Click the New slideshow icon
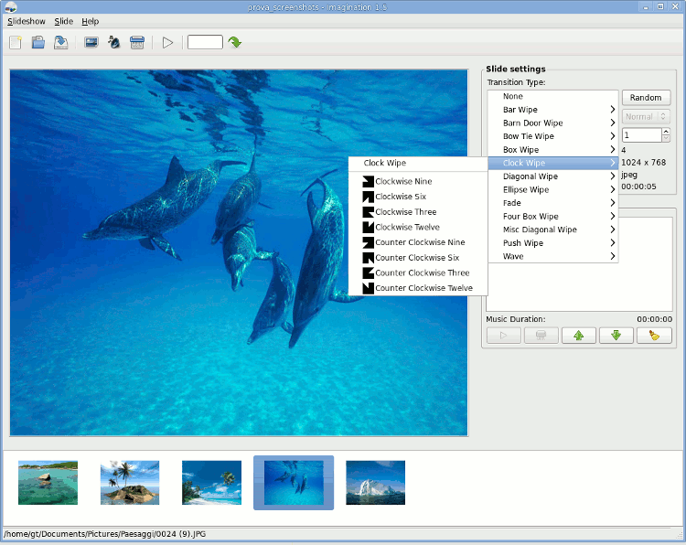This screenshot has width=686, height=545. 16,42
